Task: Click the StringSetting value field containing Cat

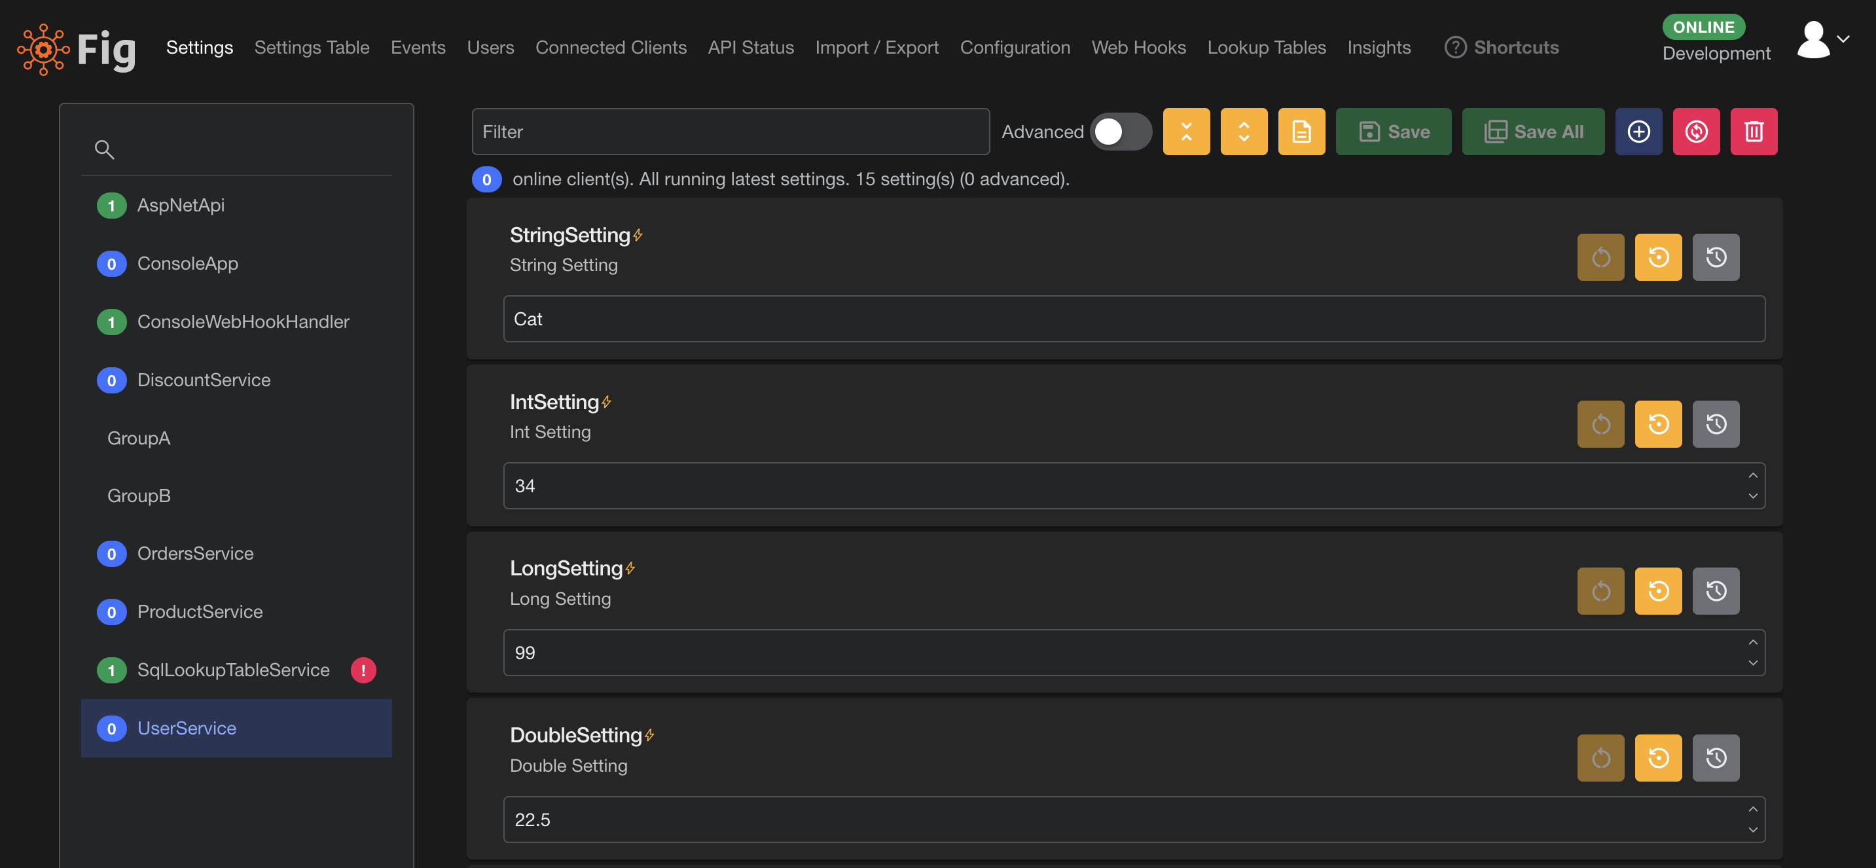Action: point(1134,319)
